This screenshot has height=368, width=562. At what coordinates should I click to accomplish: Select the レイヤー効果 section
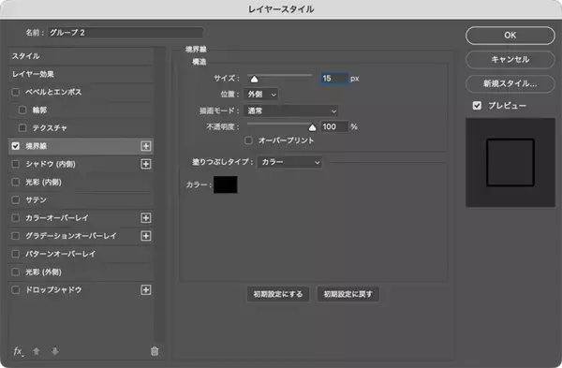point(81,74)
